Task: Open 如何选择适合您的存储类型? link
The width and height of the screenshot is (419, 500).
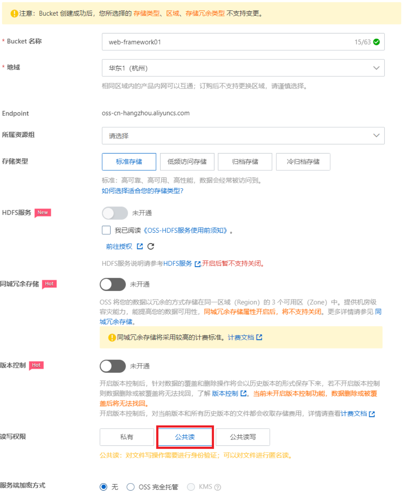Action: pyautogui.click(x=142, y=191)
